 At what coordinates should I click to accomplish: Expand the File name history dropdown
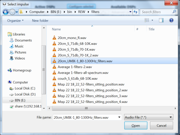(119, 117)
